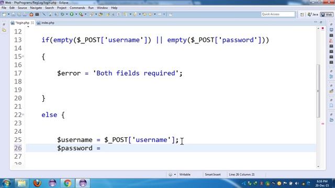Viewport: 335px width, 188px height.
Task: Open the Search menu
Action: tap(49, 8)
